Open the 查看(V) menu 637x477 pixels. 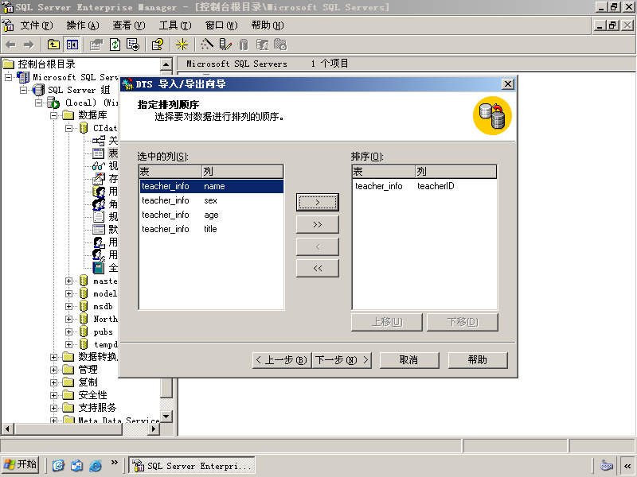point(129,25)
